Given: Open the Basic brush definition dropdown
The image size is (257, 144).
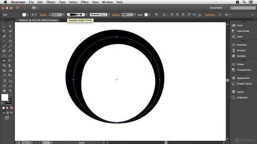Looking at the screenshot, I should point(109,15).
